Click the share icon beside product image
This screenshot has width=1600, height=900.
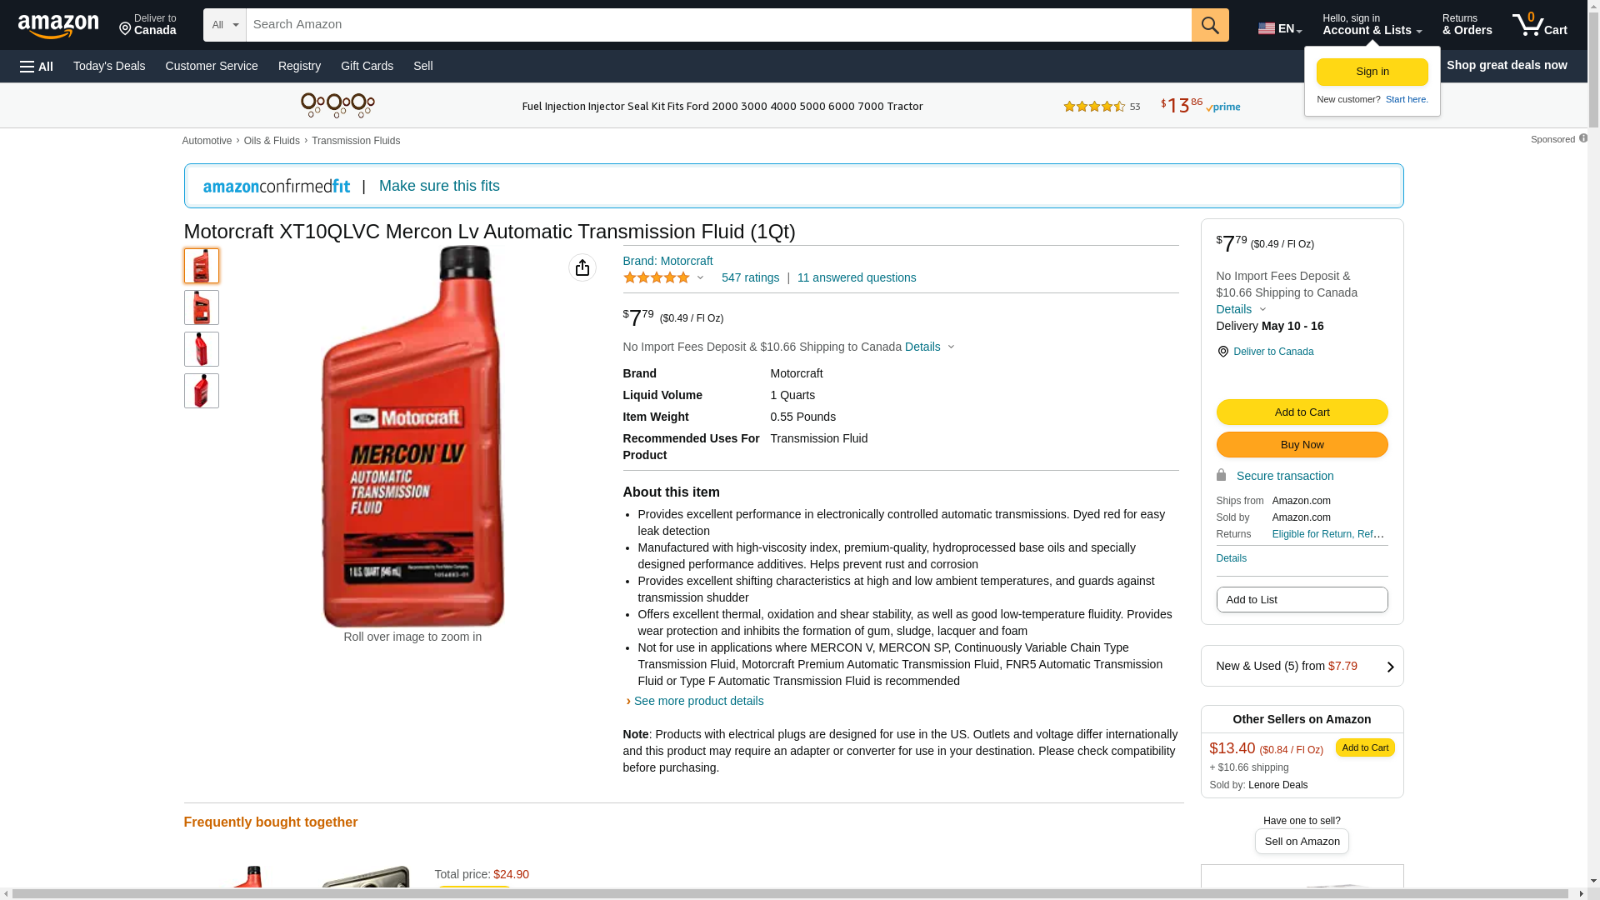coord(582,267)
